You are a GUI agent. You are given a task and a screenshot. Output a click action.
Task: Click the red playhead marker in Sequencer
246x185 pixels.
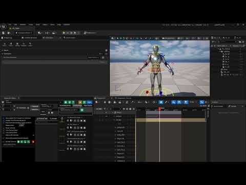160,108
